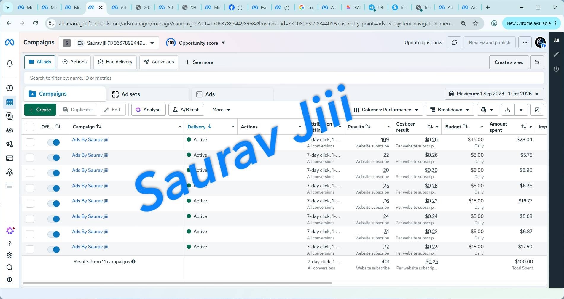Open Audiences people icon
This screenshot has height=299, width=564.
[9, 130]
